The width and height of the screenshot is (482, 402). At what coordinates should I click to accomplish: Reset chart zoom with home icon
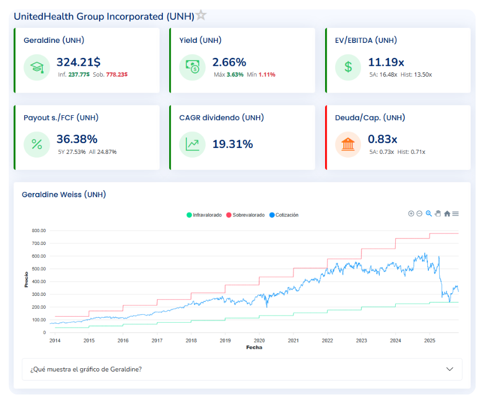coord(447,213)
